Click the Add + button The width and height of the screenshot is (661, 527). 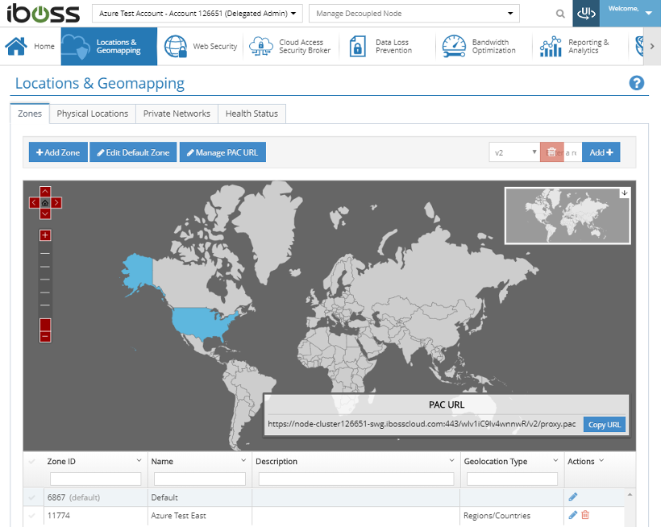pyautogui.click(x=601, y=152)
